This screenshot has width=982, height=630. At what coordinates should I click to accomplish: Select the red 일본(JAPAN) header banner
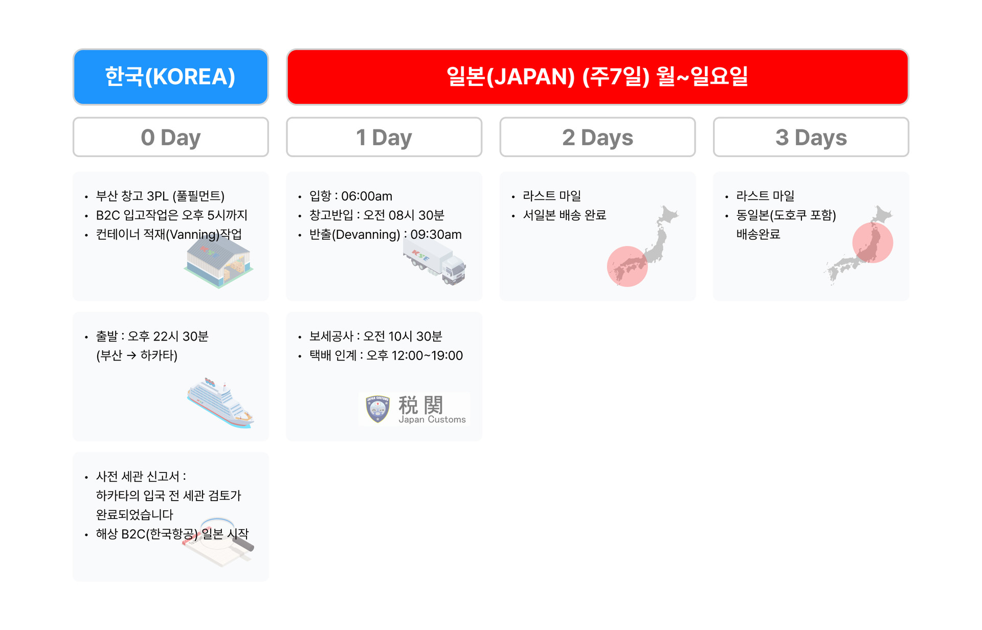(597, 77)
